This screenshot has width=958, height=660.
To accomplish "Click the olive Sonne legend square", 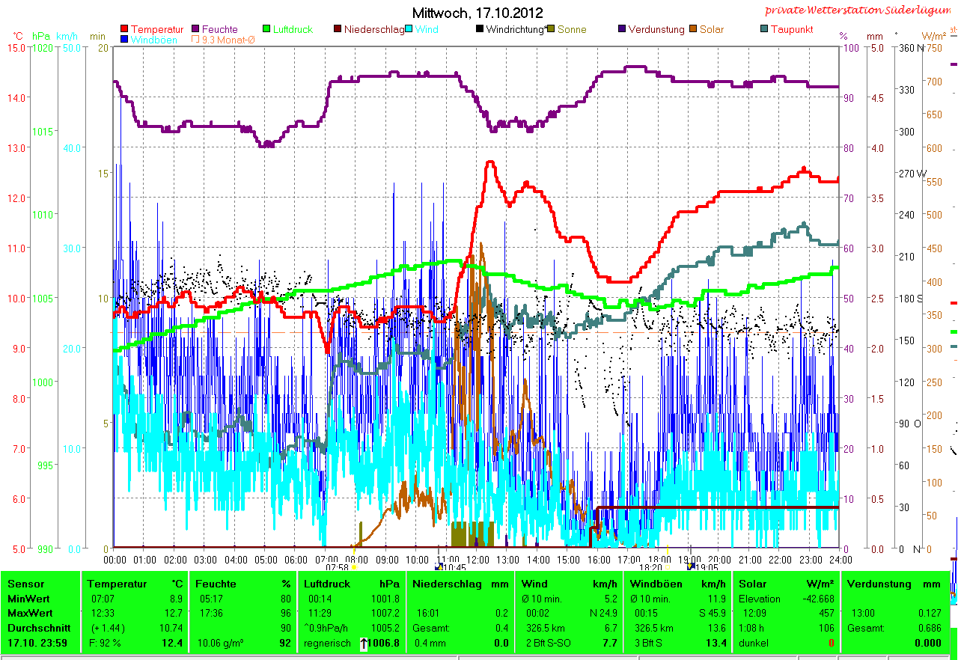I will point(552,30).
